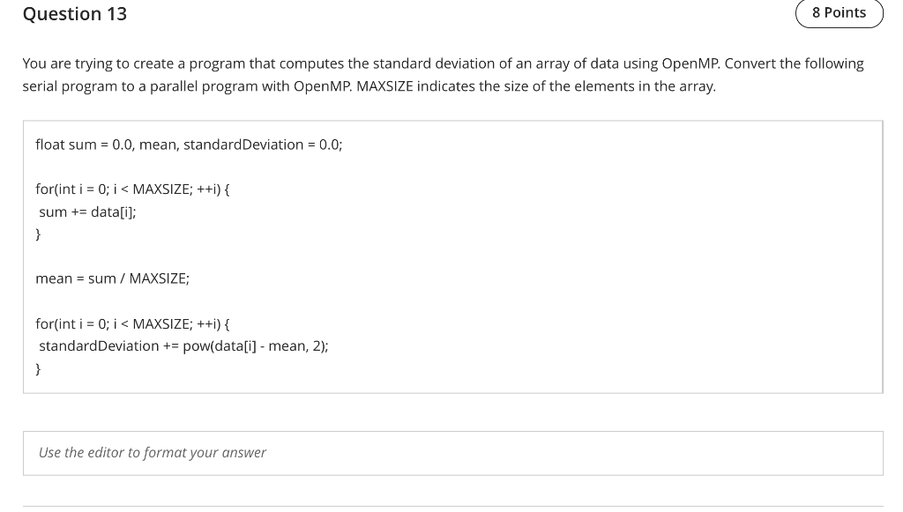
Task: Click the border of the answer editor
Action: point(451,433)
